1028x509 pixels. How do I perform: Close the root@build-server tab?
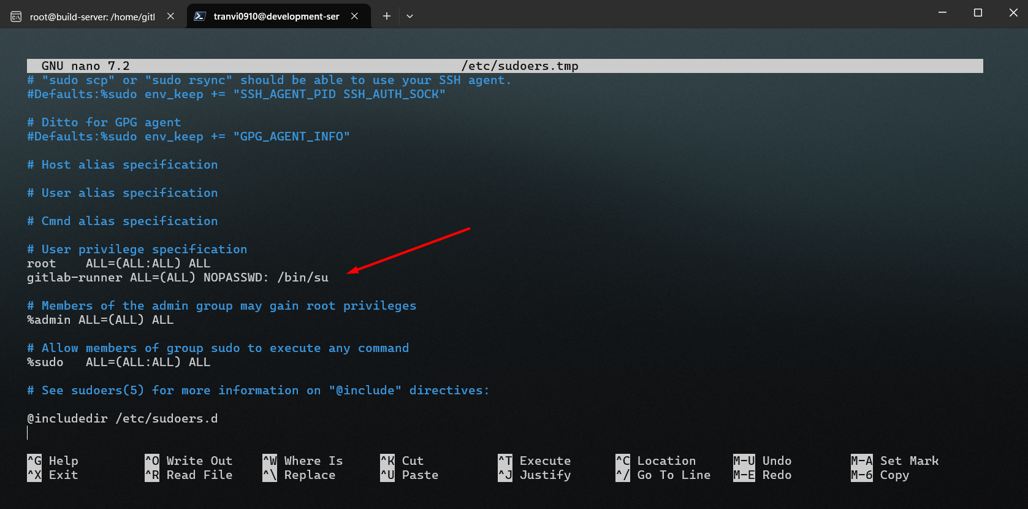[x=171, y=17]
